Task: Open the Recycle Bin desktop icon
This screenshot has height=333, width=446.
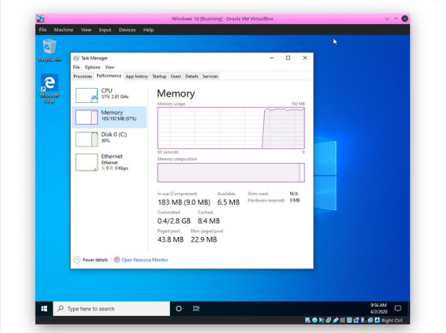Action: click(49, 51)
